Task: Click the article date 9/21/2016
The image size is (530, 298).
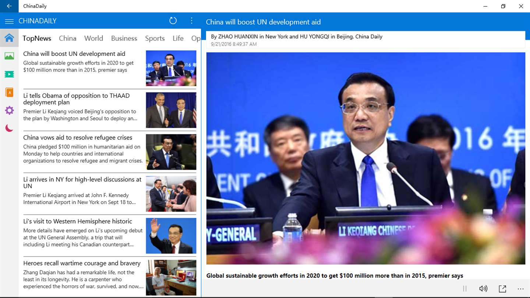Action: click(234, 44)
